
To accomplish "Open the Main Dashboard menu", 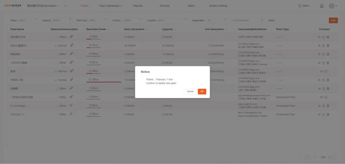I will click(111, 6).
